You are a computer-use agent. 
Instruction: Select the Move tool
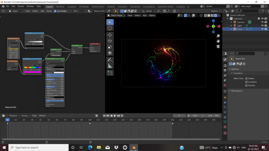[110, 35]
